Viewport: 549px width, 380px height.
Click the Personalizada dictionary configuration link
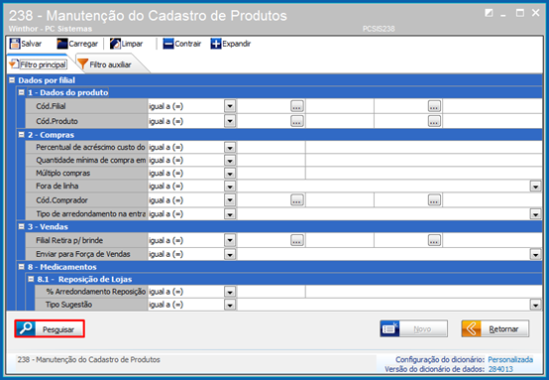pos(510,360)
